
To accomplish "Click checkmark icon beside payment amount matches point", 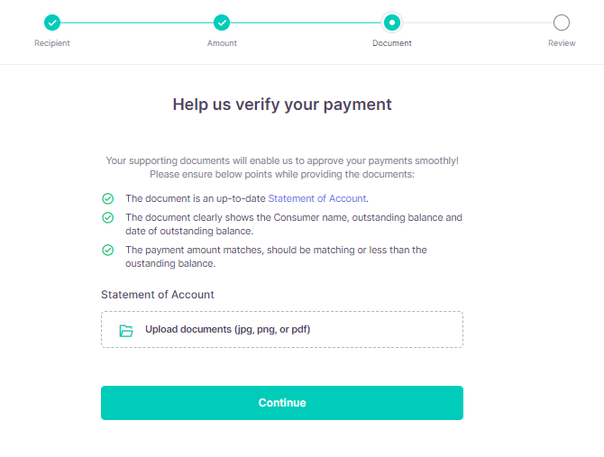I will tap(108, 250).
